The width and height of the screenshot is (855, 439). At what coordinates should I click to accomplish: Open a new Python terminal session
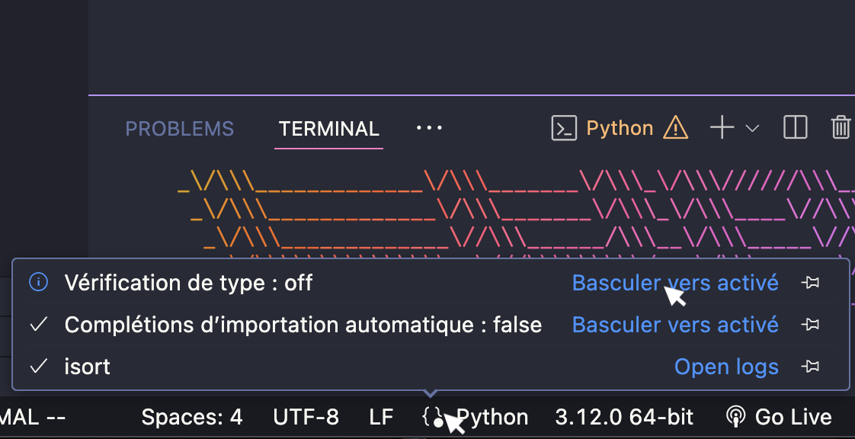(x=721, y=127)
